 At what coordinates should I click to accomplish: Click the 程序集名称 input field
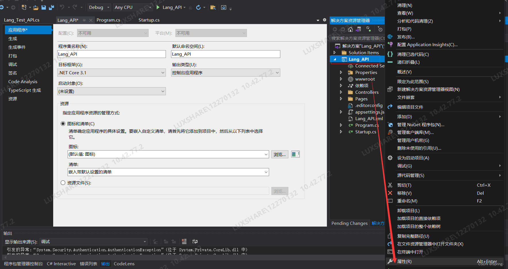click(112, 54)
